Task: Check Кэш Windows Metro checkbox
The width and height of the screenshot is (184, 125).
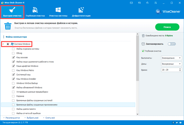Action: [x=13, y=70]
